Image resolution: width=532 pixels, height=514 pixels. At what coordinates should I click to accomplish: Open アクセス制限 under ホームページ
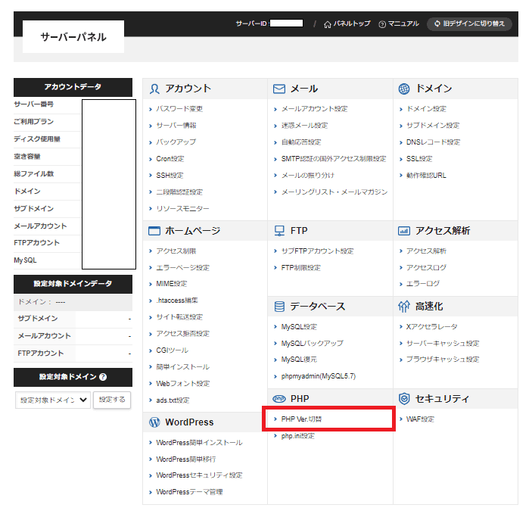tap(176, 251)
